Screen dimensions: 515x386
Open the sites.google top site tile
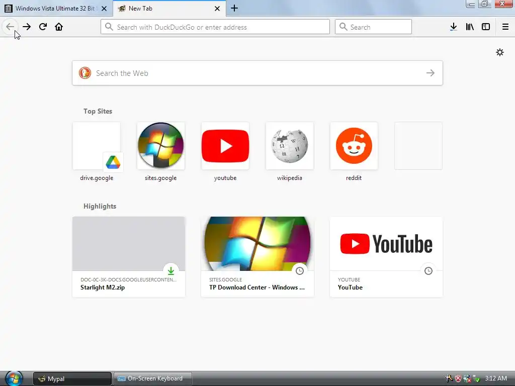point(161,146)
